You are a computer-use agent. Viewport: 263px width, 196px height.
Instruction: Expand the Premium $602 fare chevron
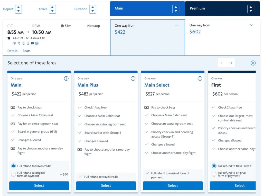click(252, 25)
